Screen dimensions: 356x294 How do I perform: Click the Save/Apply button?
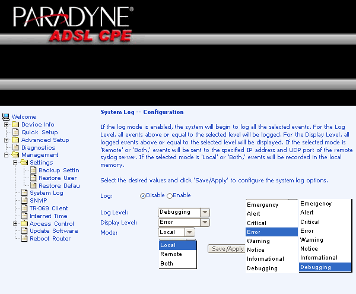227,248
